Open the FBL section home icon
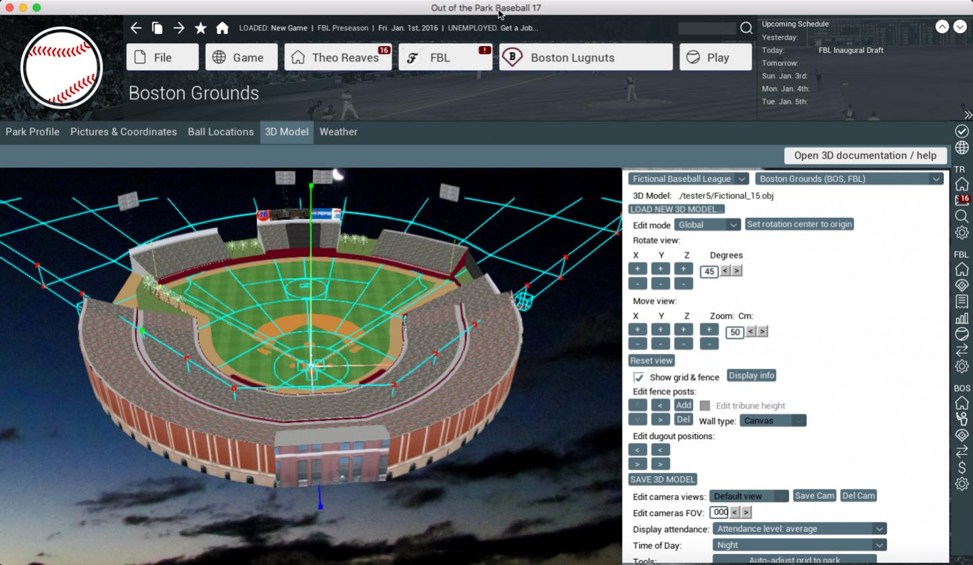Image resolution: width=973 pixels, height=565 pixels. (962, 269)
